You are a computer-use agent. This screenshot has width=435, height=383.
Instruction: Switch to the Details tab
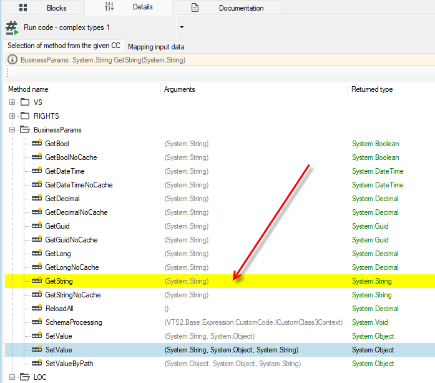coord(129,7)
